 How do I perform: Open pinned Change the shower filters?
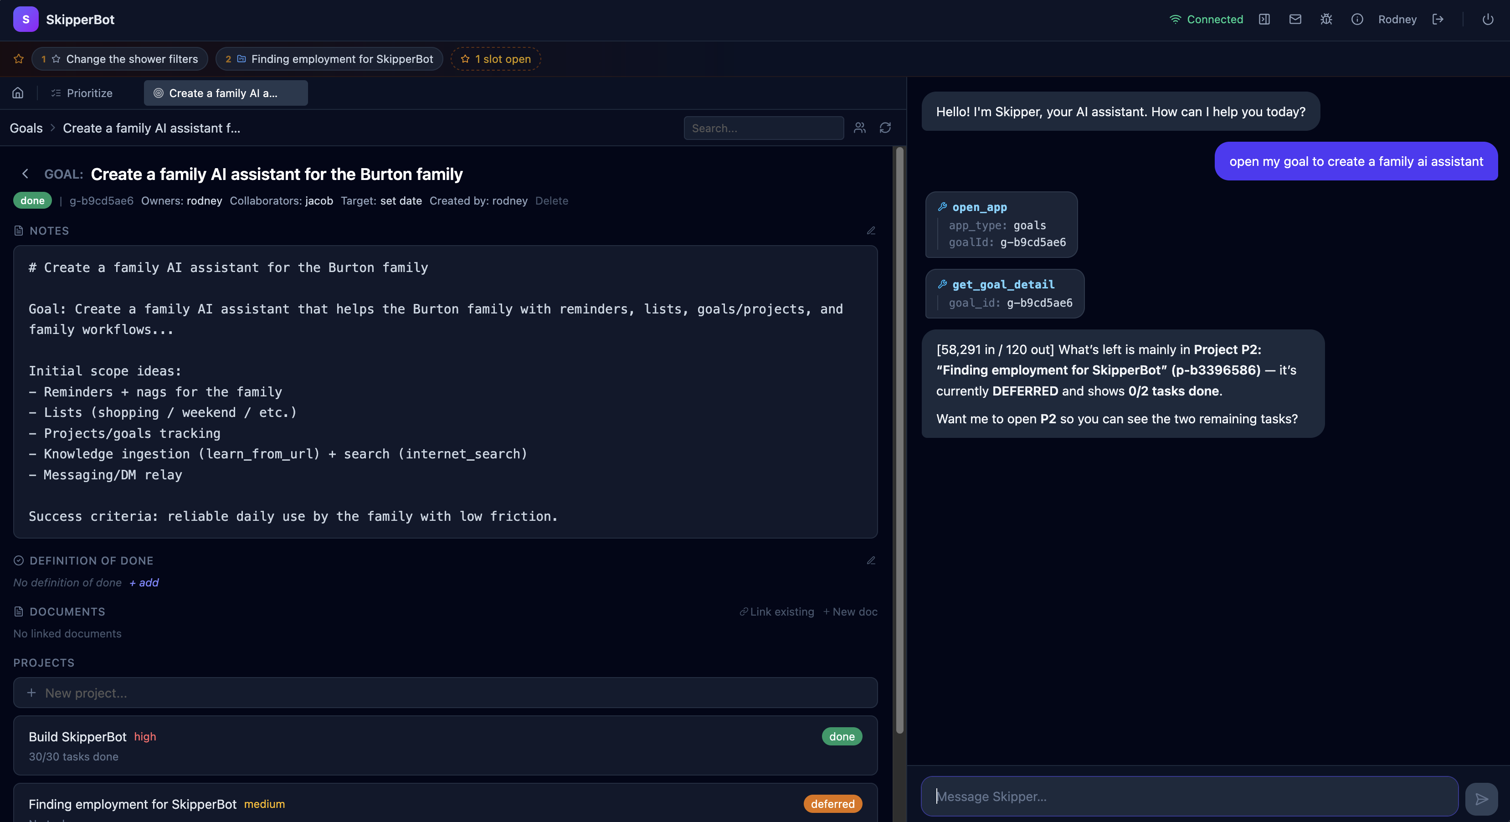[x=119, y=59]
